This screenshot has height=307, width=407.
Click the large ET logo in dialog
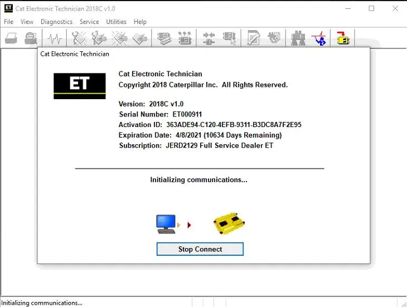click(79, 86)
